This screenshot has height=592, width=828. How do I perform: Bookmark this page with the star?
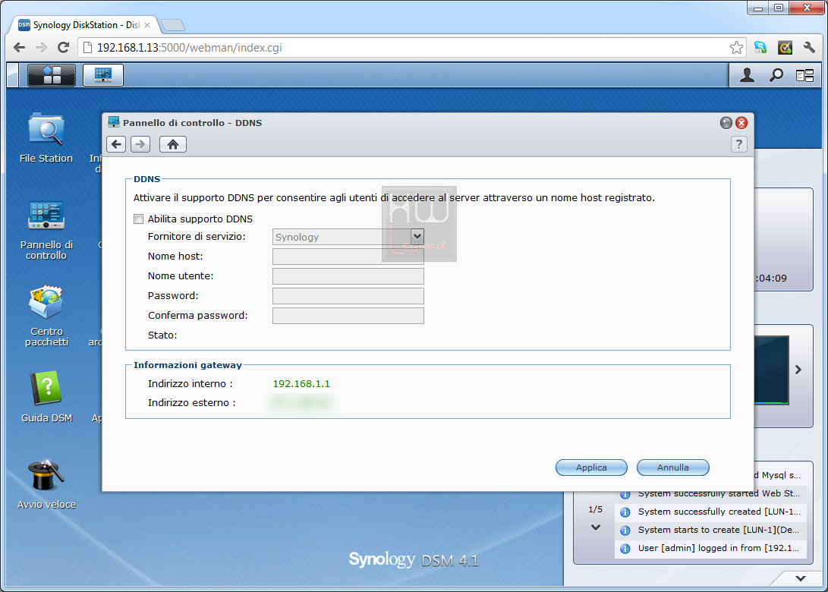click(736, 48)
